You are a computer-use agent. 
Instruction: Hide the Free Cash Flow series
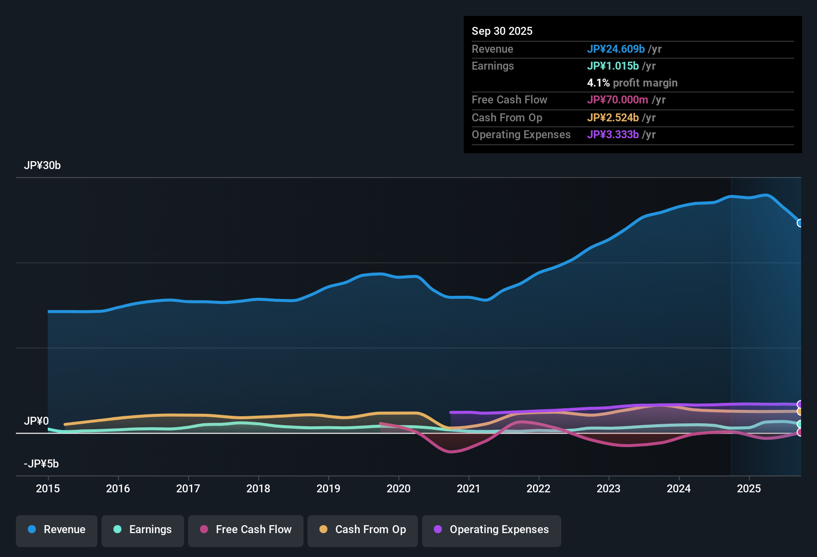pos(245,530)
